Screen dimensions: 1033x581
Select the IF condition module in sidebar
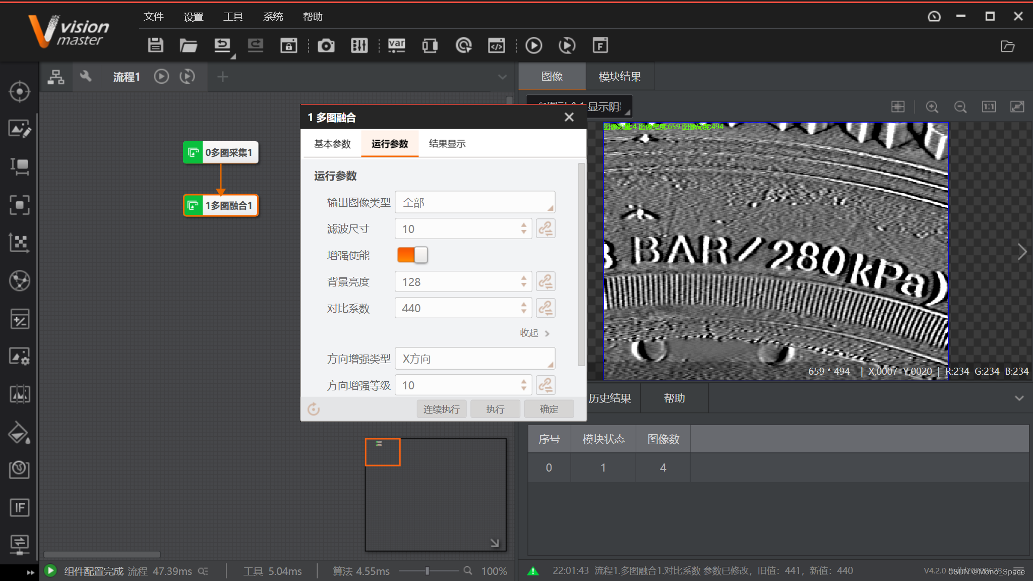19,508
